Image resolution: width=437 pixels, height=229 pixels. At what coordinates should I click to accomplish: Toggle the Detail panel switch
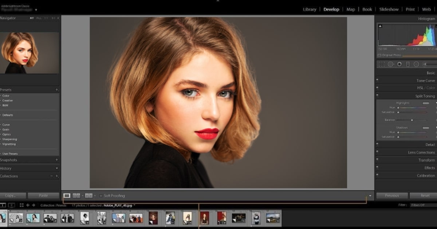pyautogui.click(x=377, y=144)
